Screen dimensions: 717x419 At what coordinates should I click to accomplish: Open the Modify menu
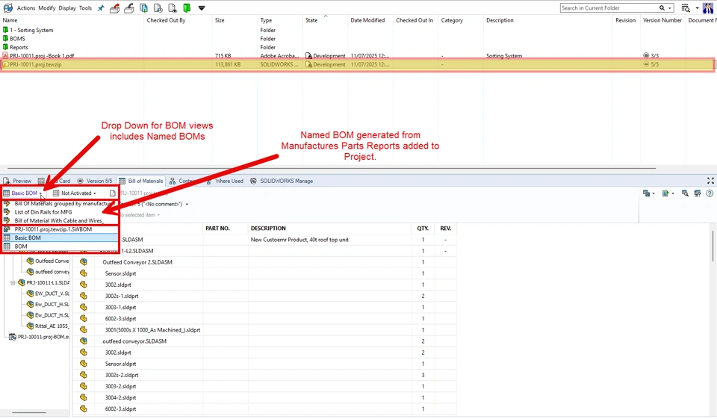[46, 7]
